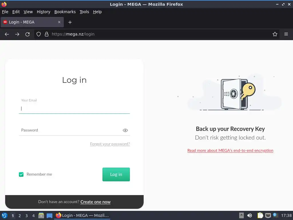
Task: Click the padlock site information icon
Action: tap(47, 34)
